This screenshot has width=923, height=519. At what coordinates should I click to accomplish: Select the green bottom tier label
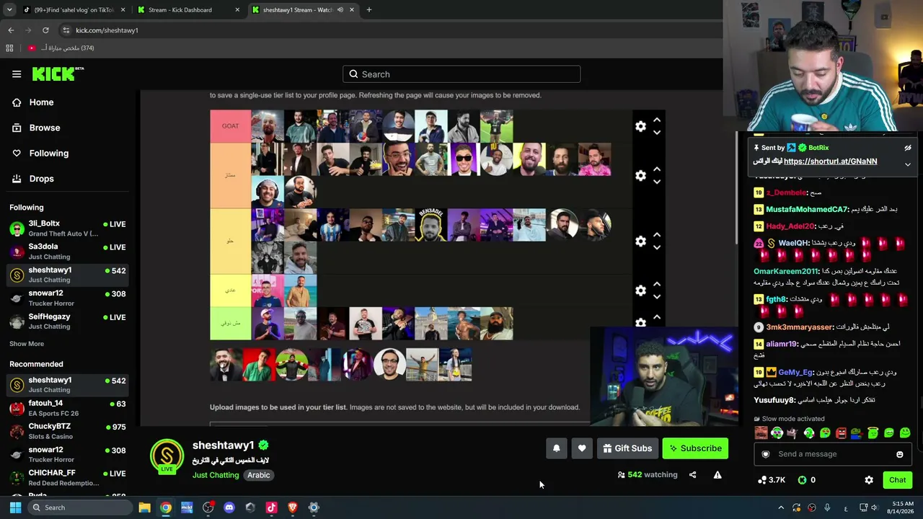pyautogui.click(x=230, y=323)
